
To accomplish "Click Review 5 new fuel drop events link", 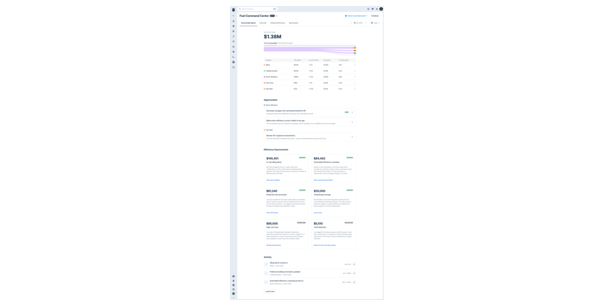I will tap(325, 245).
